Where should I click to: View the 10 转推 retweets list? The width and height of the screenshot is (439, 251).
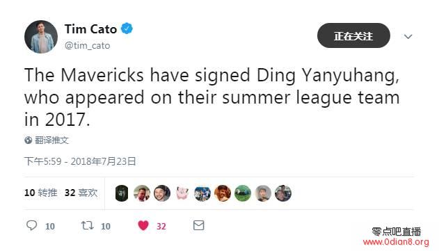click(41, 193)
